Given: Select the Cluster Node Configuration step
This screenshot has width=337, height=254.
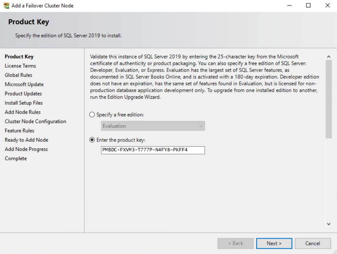Looking at the screenshot, I should 35,121.
